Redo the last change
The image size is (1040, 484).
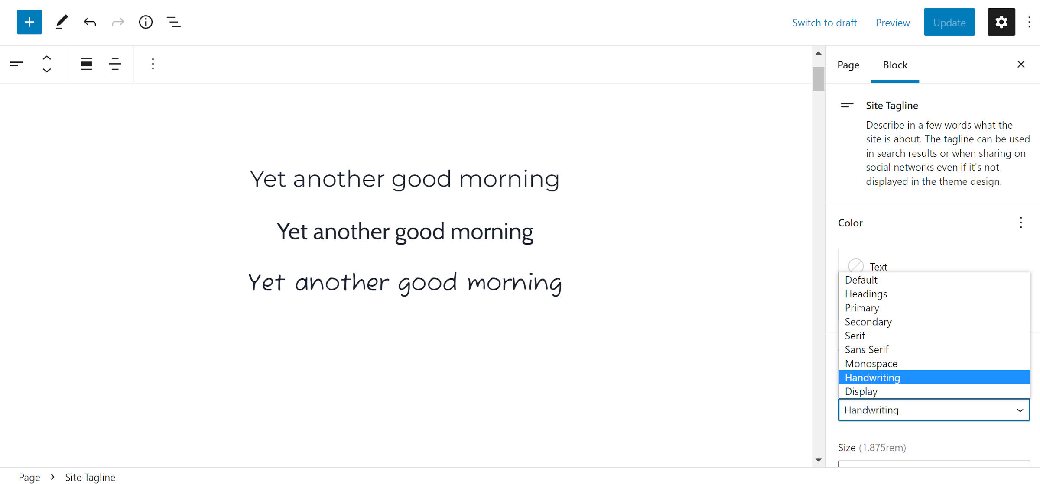117,22
